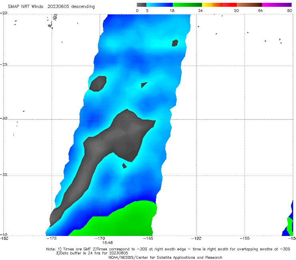
Task: Click the longitude label '-165'
Action: [148, 238]
